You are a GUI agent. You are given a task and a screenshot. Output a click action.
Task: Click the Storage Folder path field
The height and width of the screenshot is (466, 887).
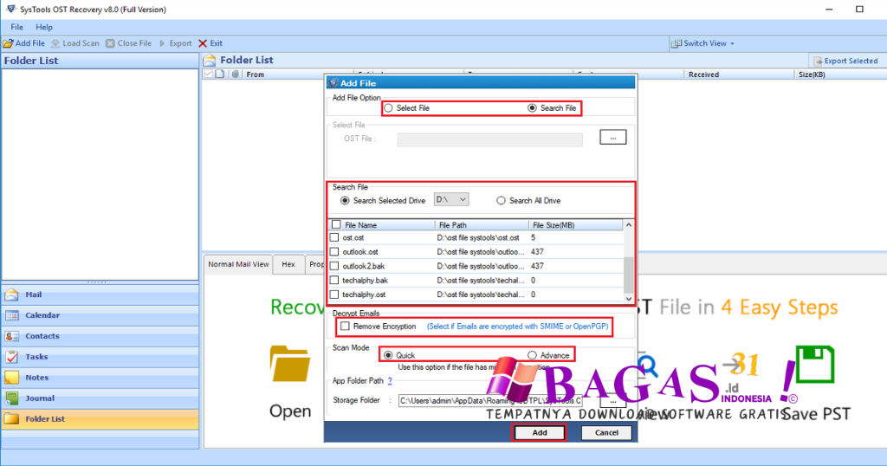point(490,400)
